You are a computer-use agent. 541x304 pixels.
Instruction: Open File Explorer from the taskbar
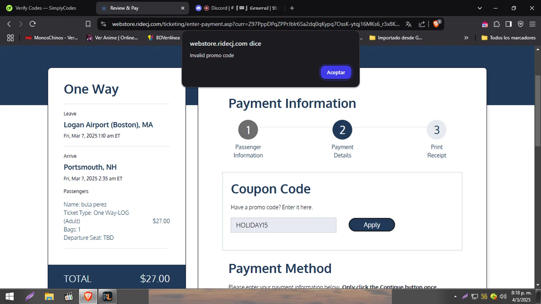click(49, 296)
